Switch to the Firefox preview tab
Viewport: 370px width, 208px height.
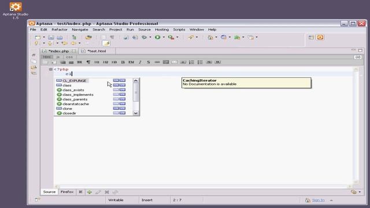tap(67, 192)
